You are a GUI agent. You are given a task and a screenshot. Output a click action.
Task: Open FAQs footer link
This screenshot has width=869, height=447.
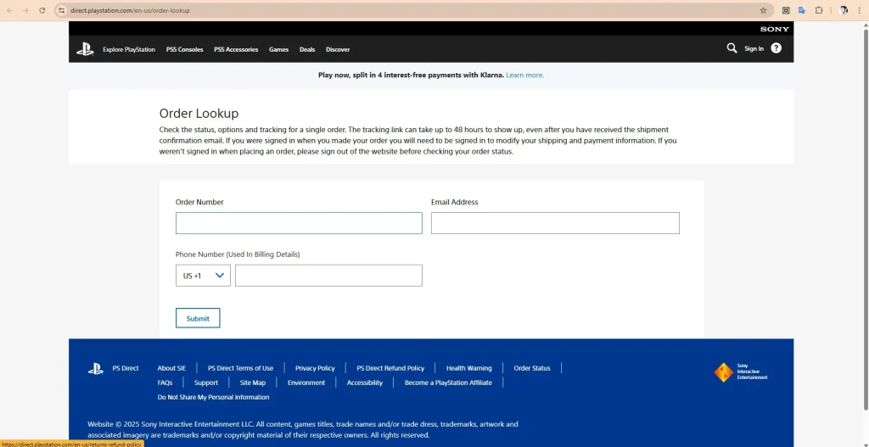tap(165, 383)
